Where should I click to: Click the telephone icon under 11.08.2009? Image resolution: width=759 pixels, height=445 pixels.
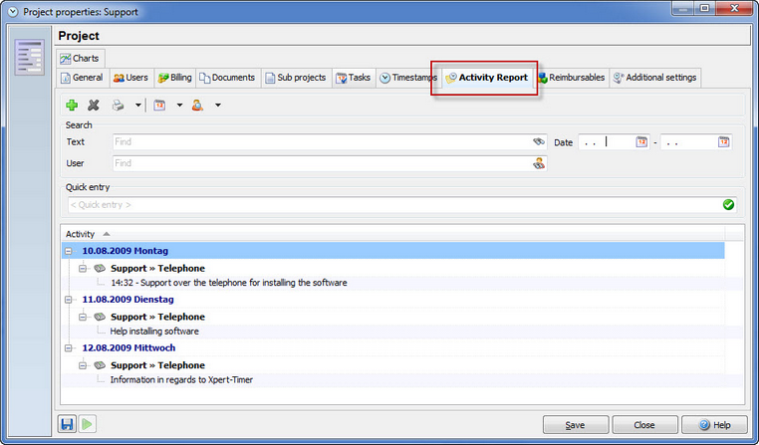tap(100, 317)
